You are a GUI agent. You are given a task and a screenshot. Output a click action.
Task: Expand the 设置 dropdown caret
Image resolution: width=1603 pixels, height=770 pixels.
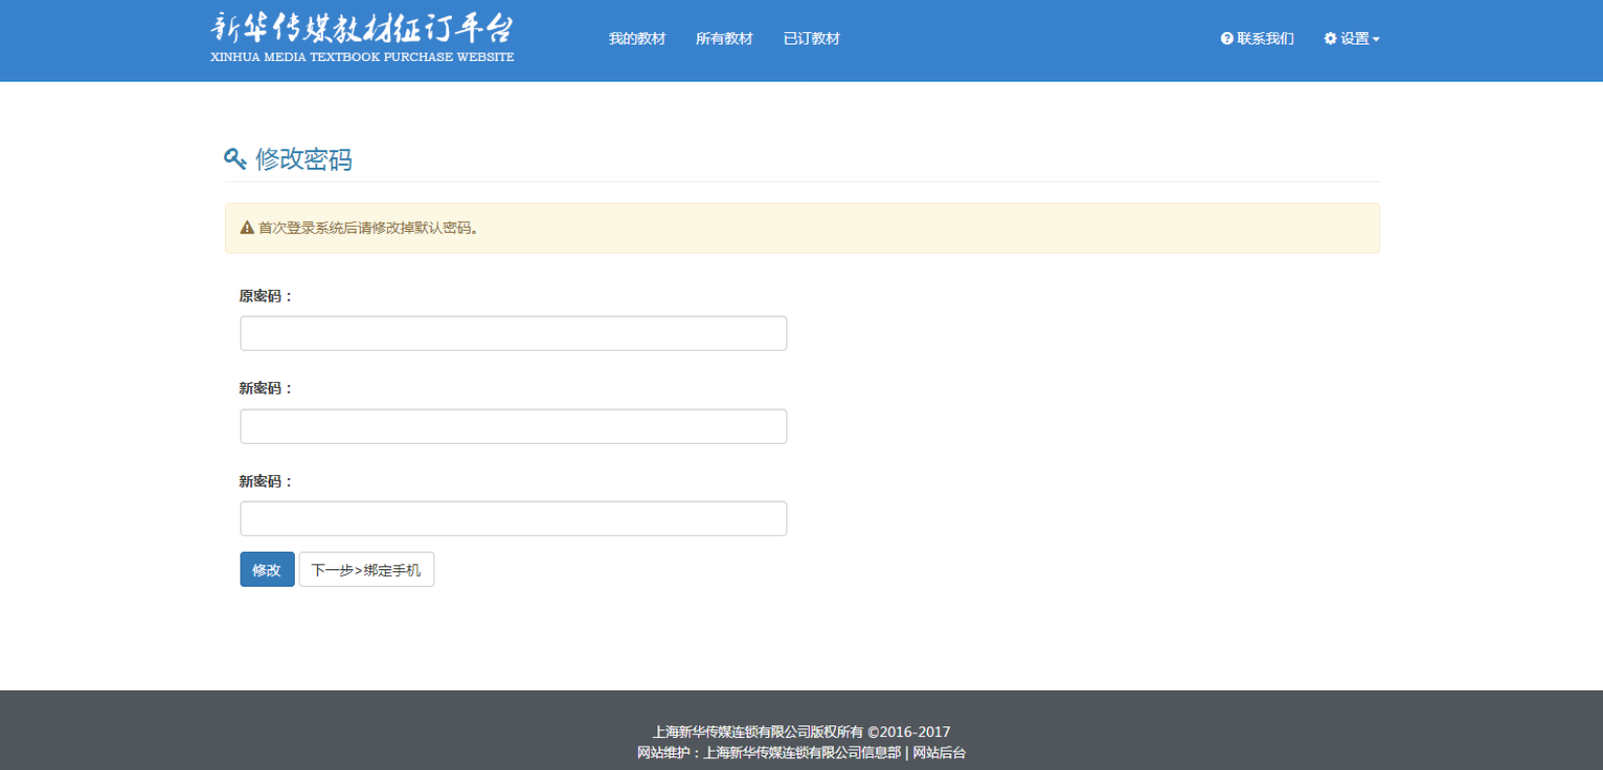(1376, 40)
